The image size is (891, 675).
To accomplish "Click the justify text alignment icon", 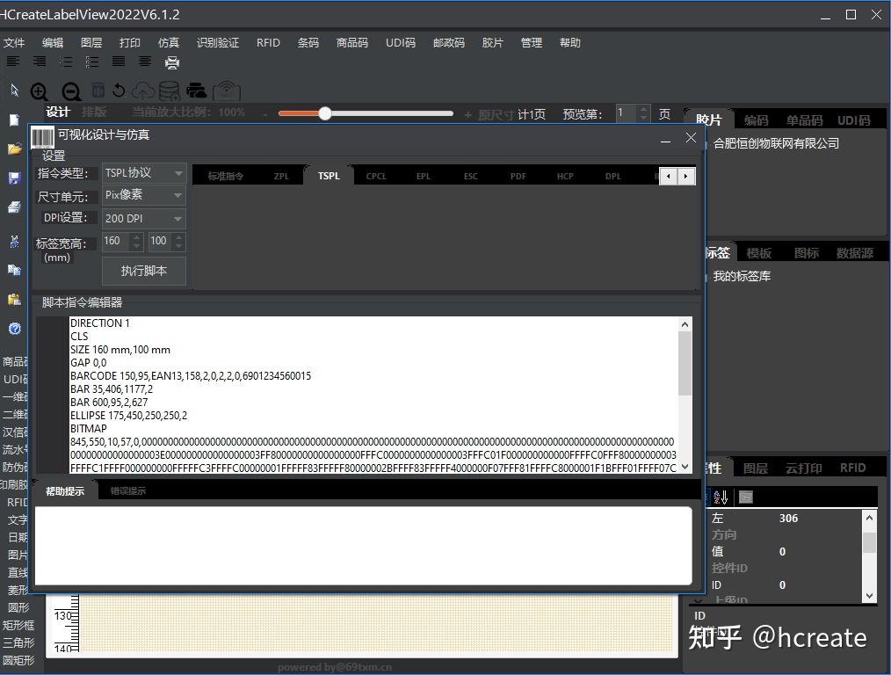I will (119, 62).
